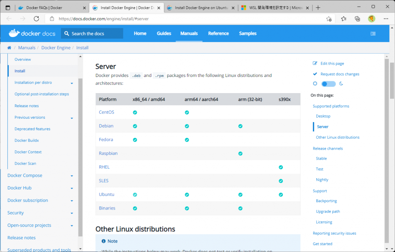Expand Installation per distro submenu
395x252 pixels.
72,83
